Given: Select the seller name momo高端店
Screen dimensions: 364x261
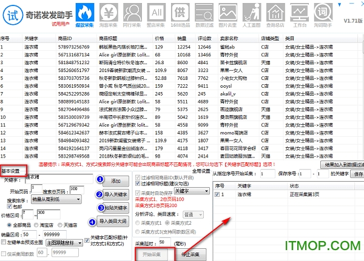Looking at the screenshot, I should [x=234, y=133].
